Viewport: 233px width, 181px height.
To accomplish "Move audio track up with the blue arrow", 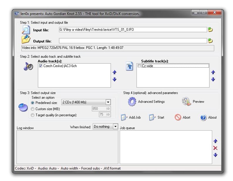I will (114, 72).
